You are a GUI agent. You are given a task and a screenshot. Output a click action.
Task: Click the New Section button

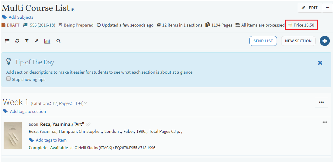pyautogui.click(x=298, y=41)
